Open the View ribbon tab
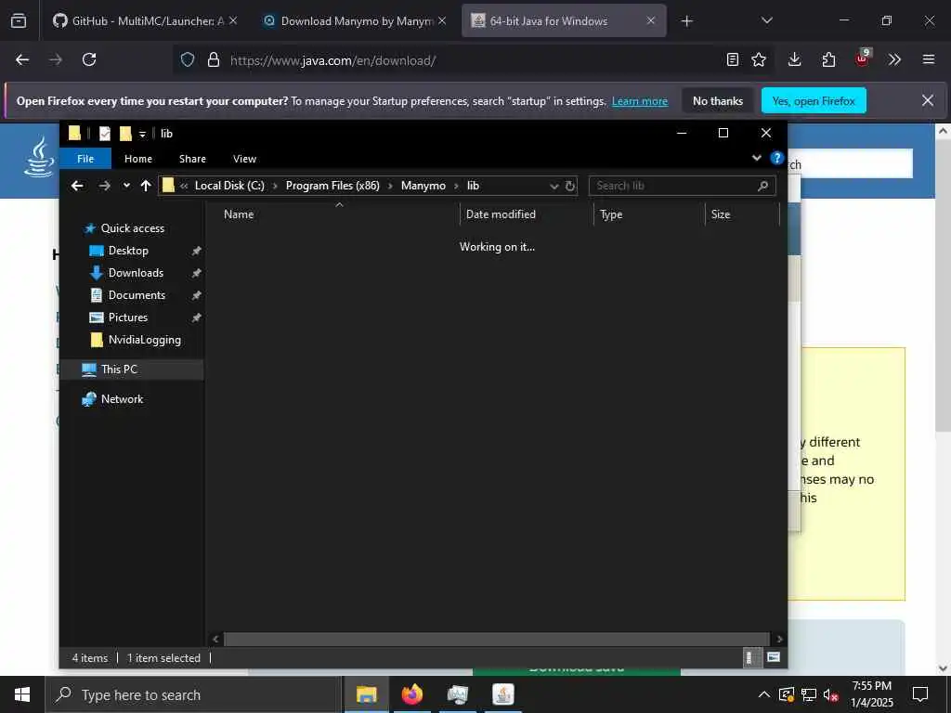951x713 pixels. [244, 159]
